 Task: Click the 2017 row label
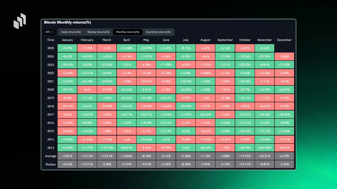[51, 114]
